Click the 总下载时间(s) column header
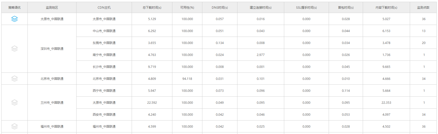Screen dimensions: 438x134 (x=152, y=8)
